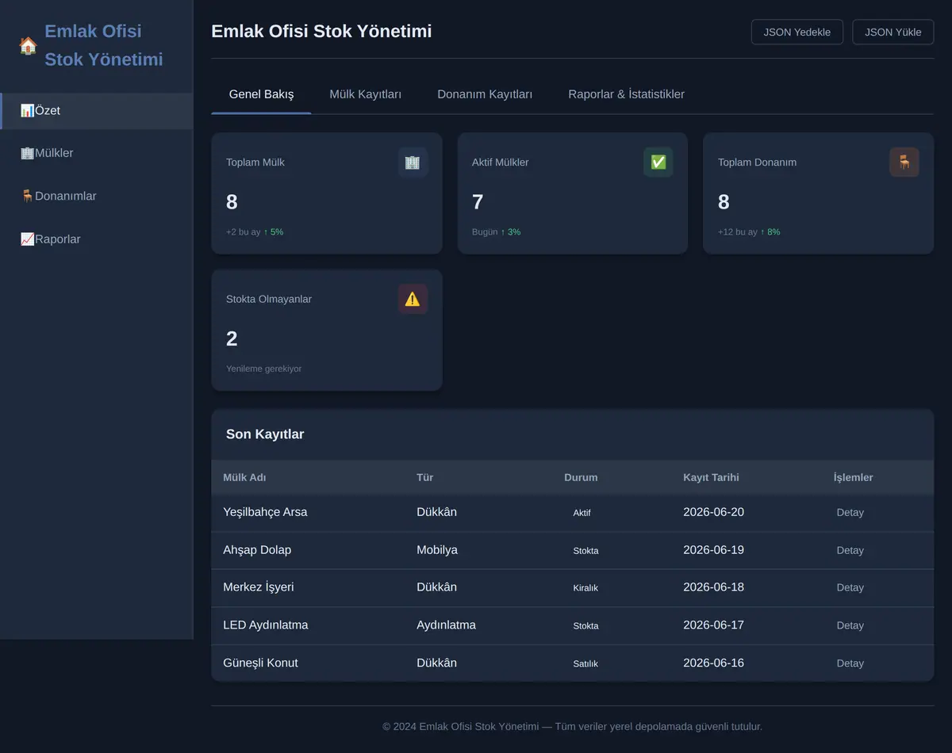Click the green checkmark icon on Aktif Mülkler
The image size is (952, 753).
(658, 162)
